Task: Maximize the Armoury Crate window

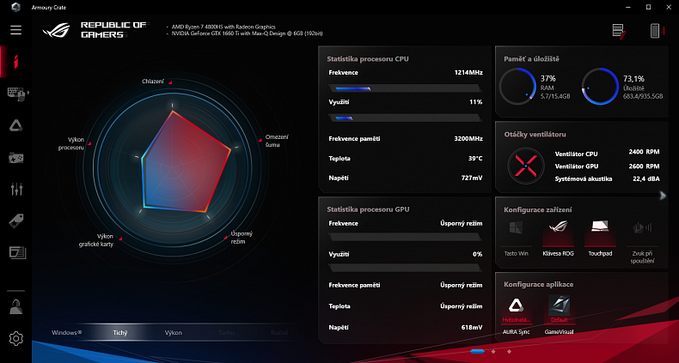Action: [x=648, y=7]
